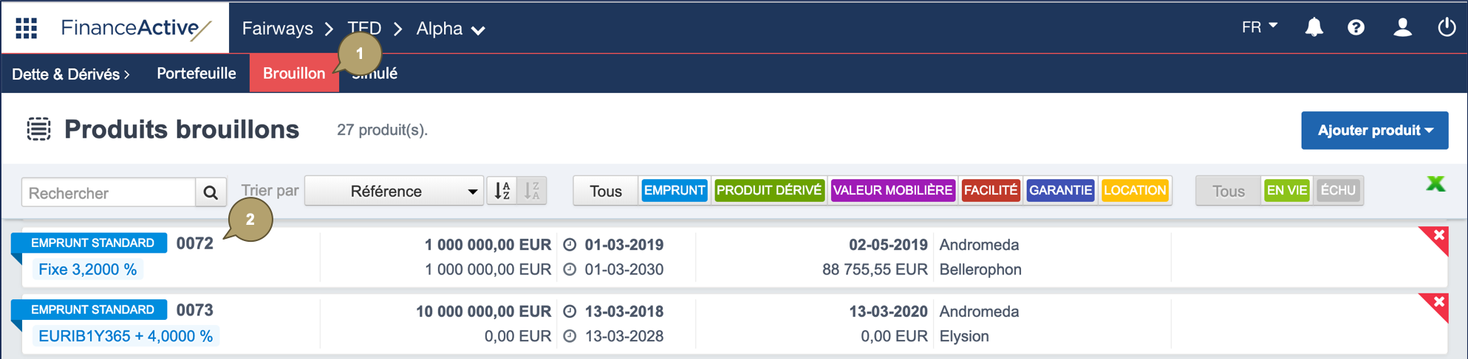1468x359 pixels.
Task: Delete draft product 0072 with red cross
Action: click(x=1438, y=236)
